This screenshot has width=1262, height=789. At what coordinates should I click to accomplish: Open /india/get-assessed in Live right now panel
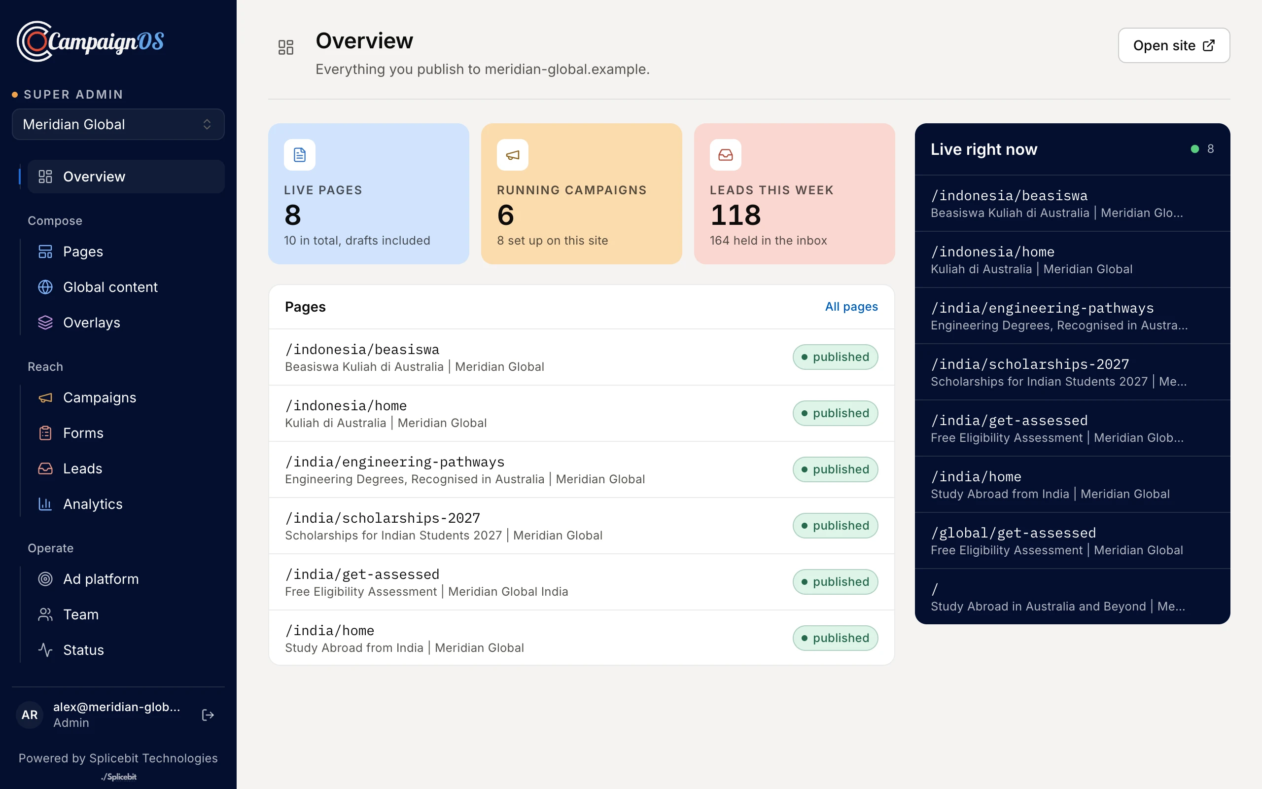coord(1072,429)
